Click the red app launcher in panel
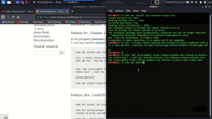212x119 pixels. 26,2
